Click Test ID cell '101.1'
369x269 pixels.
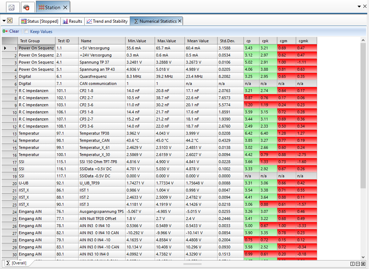coord(66,91)
